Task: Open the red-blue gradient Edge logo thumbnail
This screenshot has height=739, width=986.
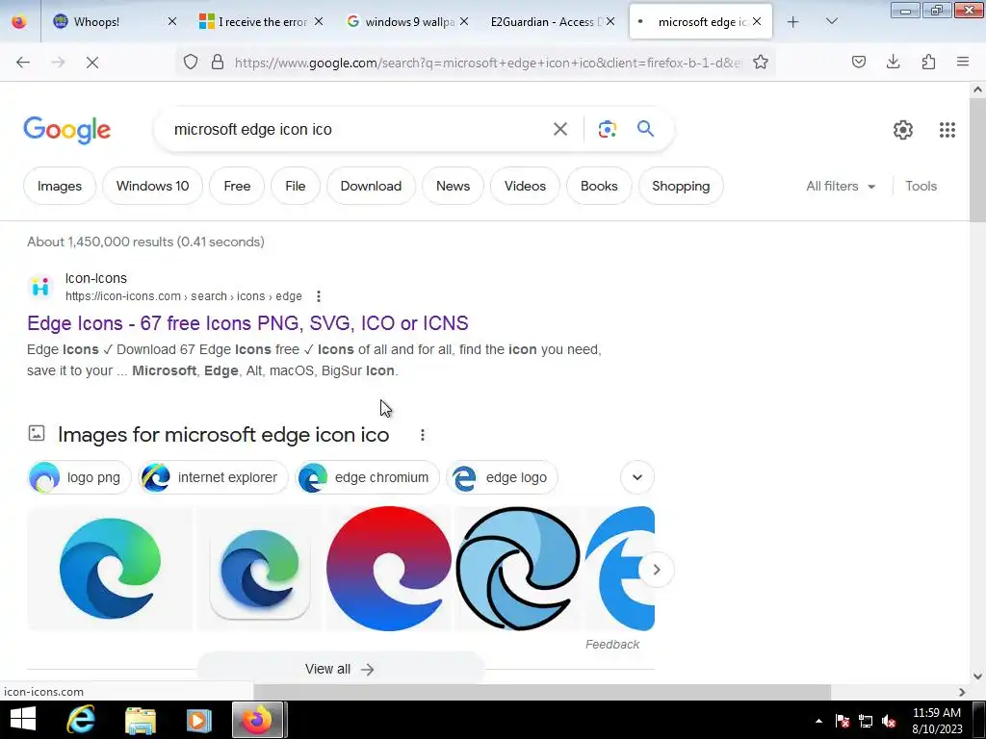Action: point(389,569)
